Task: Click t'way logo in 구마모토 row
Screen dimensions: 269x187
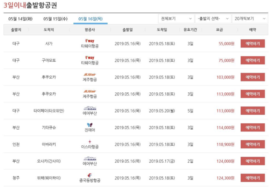Action: pyautogui.click(x=90, y=57)
